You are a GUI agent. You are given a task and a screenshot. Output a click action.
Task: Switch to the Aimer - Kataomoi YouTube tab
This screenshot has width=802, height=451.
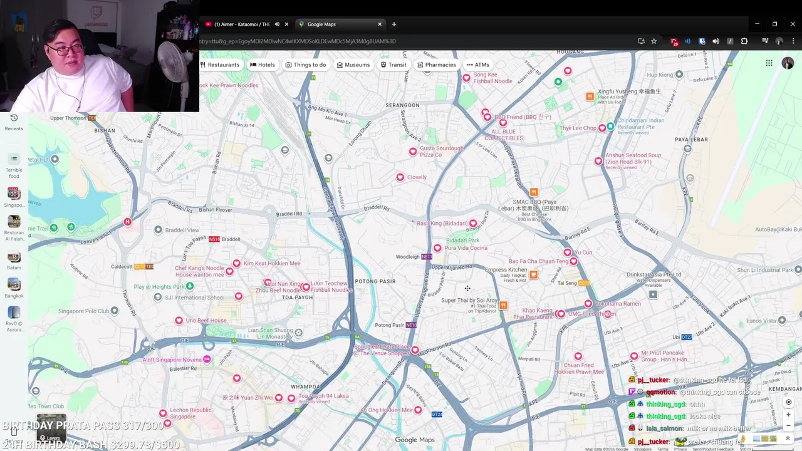pyautogui.click(x=241, y=24)
